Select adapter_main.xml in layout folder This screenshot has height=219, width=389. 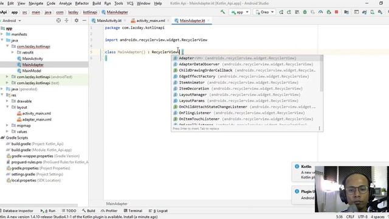[36, 119]
